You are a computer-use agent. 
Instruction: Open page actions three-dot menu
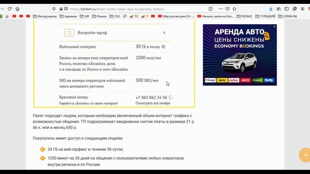click(220, 9)
